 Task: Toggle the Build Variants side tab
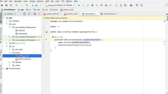click(x=1, y=88)
